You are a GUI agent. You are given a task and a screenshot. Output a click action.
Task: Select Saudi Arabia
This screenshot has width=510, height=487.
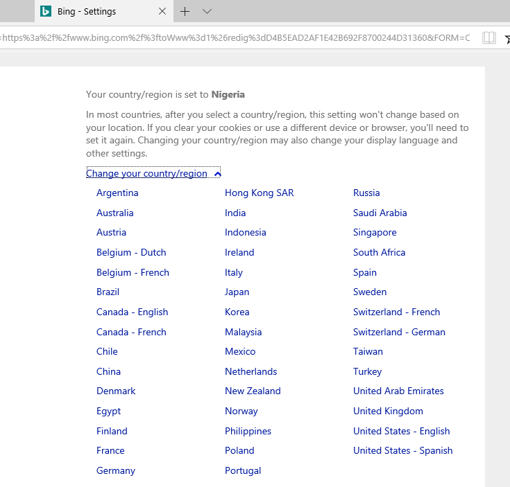(380, 213)
